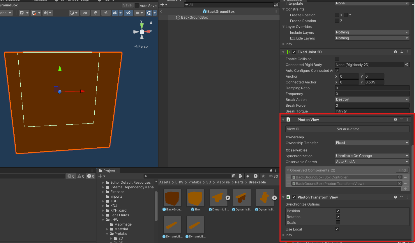Enable Auto Save checkbox
The image size is (415, 243).
point(137,6)
